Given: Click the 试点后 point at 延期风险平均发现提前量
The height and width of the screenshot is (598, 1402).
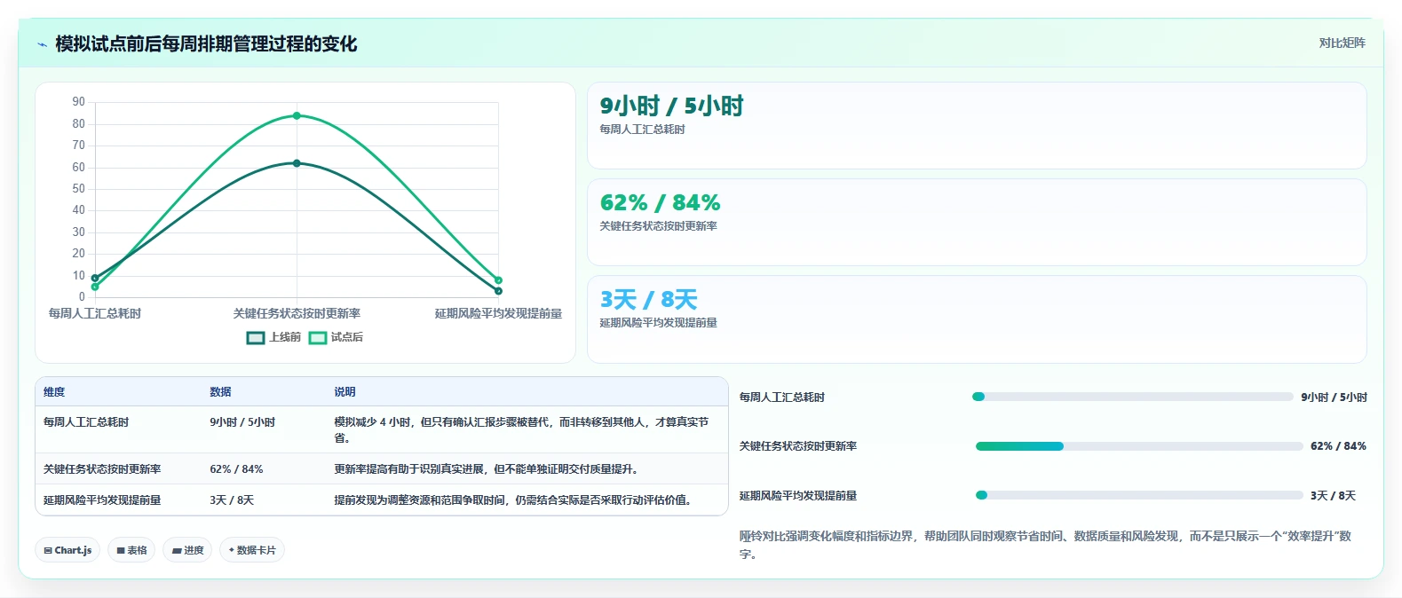Looking at the screenshot, I should 498,280.
